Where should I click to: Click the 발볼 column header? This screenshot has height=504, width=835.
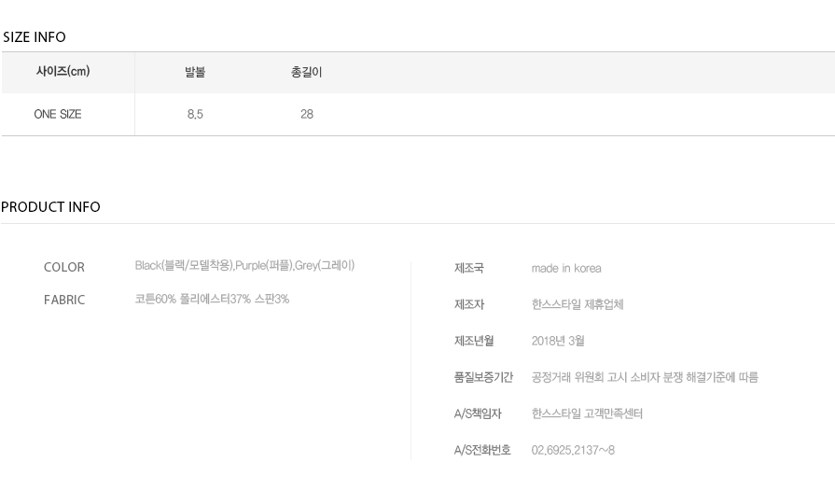(195, 72)
